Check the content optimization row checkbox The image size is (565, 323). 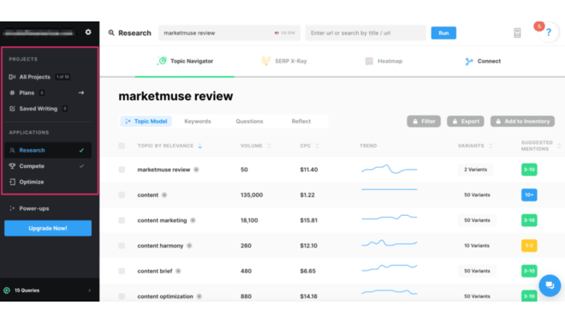click(122, 296)
